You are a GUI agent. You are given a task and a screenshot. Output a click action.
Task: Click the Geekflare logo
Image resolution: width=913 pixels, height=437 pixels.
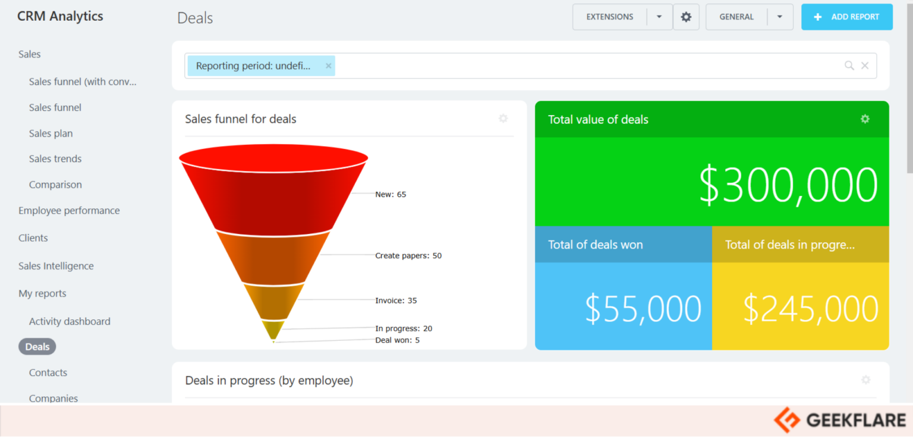[839, 420]
